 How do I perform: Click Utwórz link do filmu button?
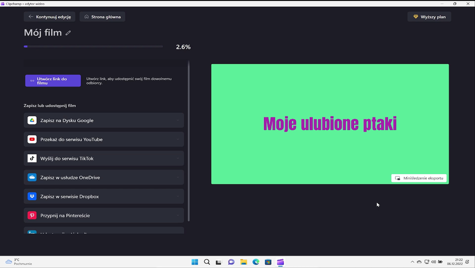click(x=53, y=81)
